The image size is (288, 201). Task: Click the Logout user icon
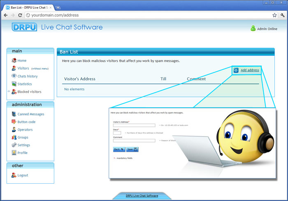14,175
